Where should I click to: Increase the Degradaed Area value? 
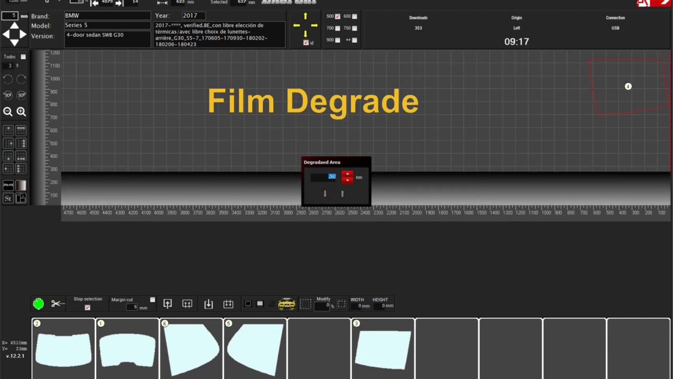347,174
